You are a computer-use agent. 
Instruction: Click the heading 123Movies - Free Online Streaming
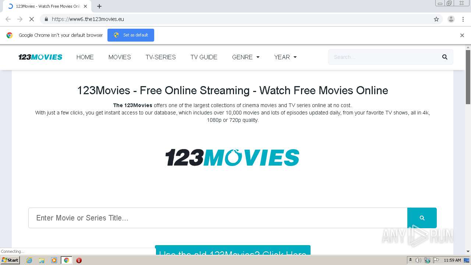point(233,91)
